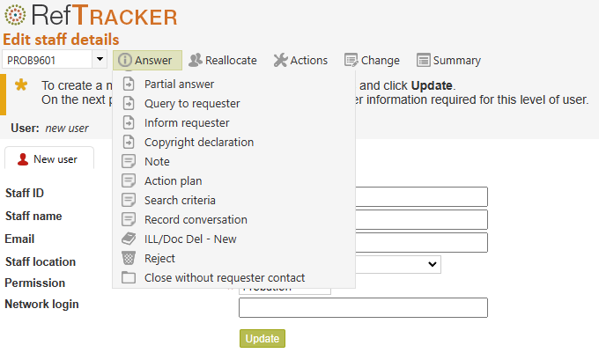Click the Copyright declaration icon
The width and height of the screenshot is (599, 353).
(x=129, y=142)
